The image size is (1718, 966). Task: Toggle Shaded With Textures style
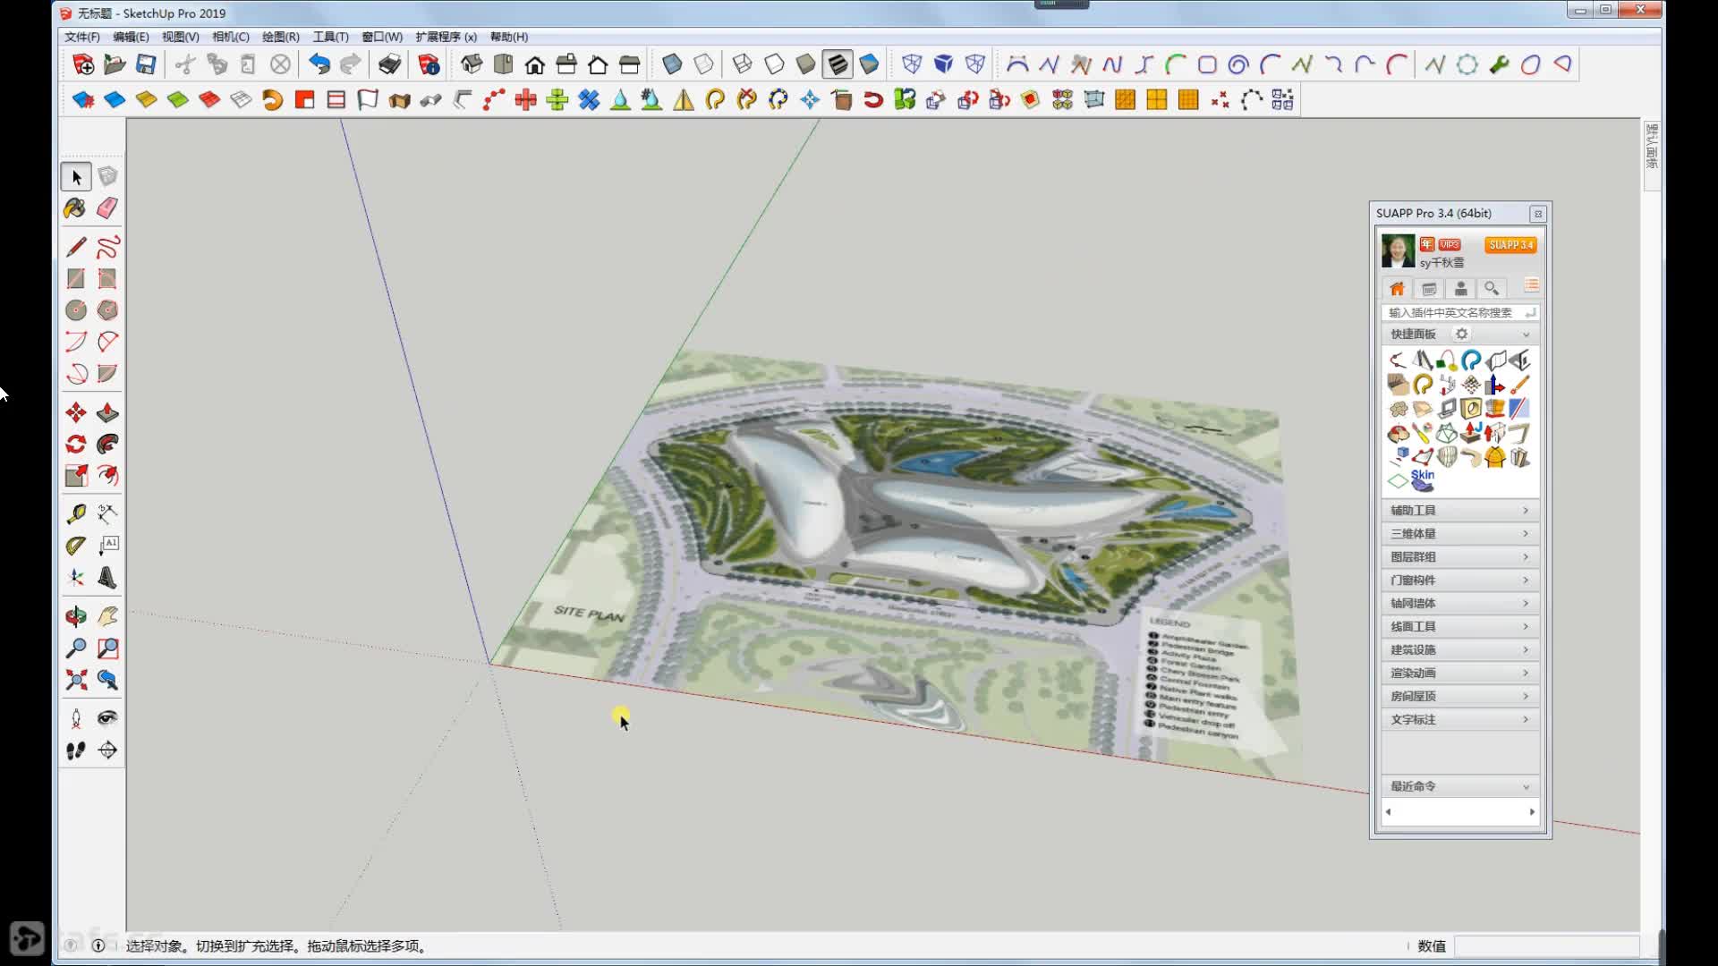(838, 64)
